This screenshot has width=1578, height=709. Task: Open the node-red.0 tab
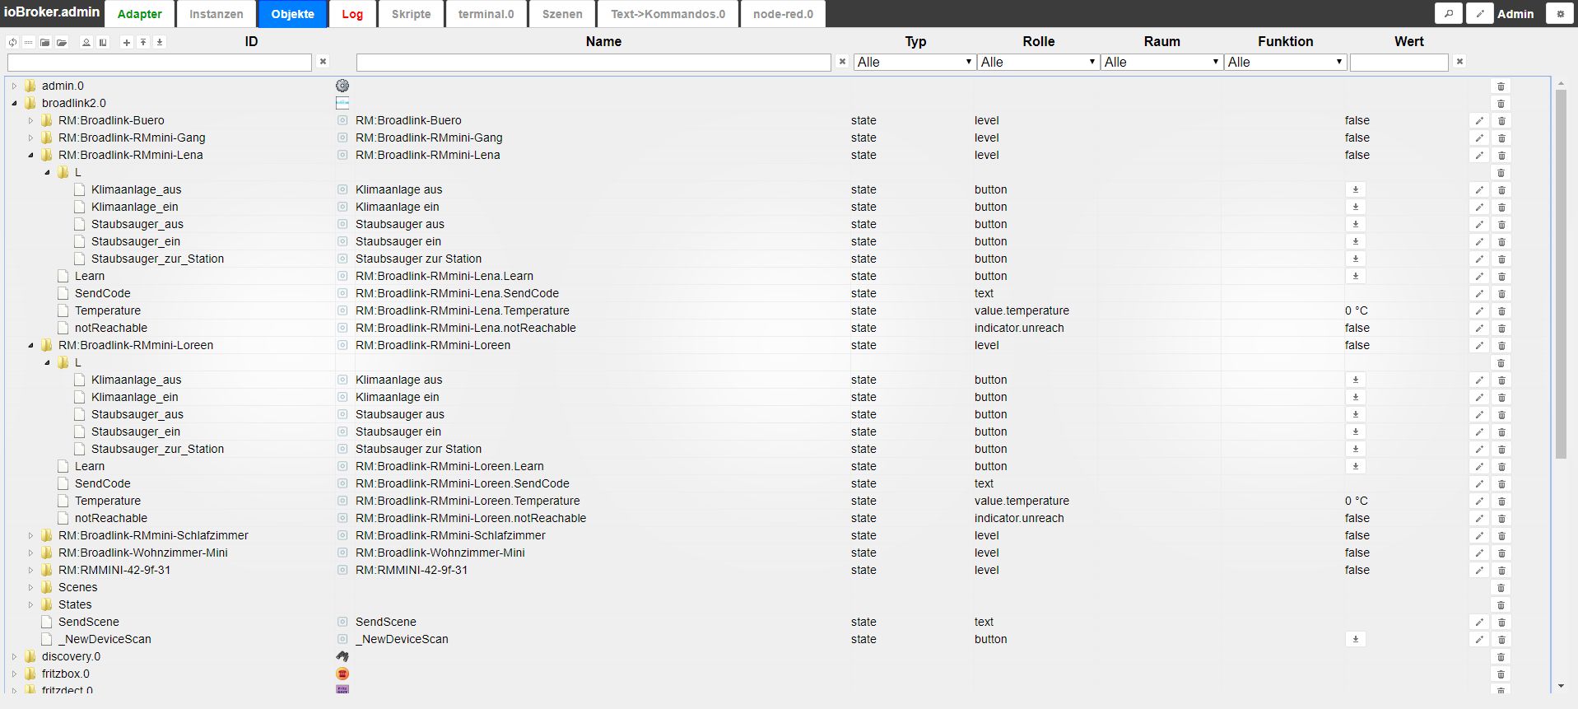click(783, 14)
